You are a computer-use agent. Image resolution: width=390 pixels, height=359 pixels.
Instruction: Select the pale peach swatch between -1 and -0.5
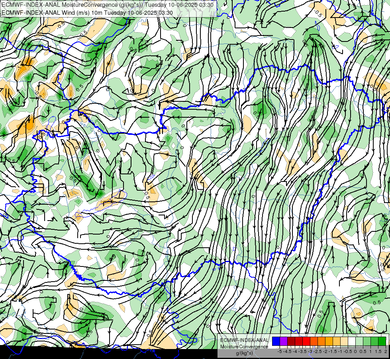point(344,341)
